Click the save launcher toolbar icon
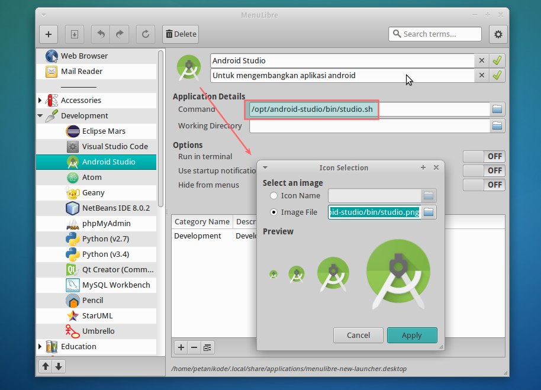The width and height of the screenshot is (541, 390). (74, 34)
